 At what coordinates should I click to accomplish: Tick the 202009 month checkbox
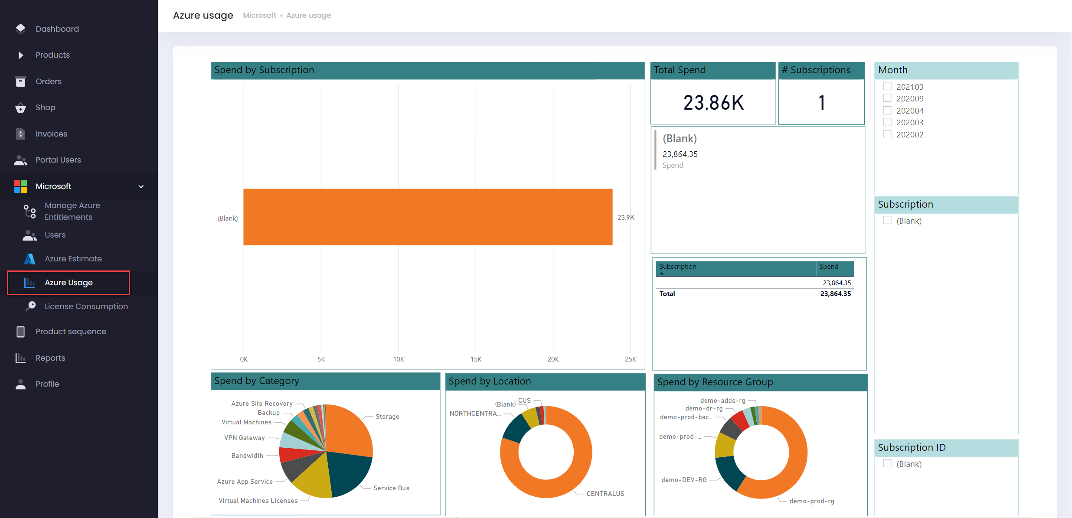pos(887,98)
